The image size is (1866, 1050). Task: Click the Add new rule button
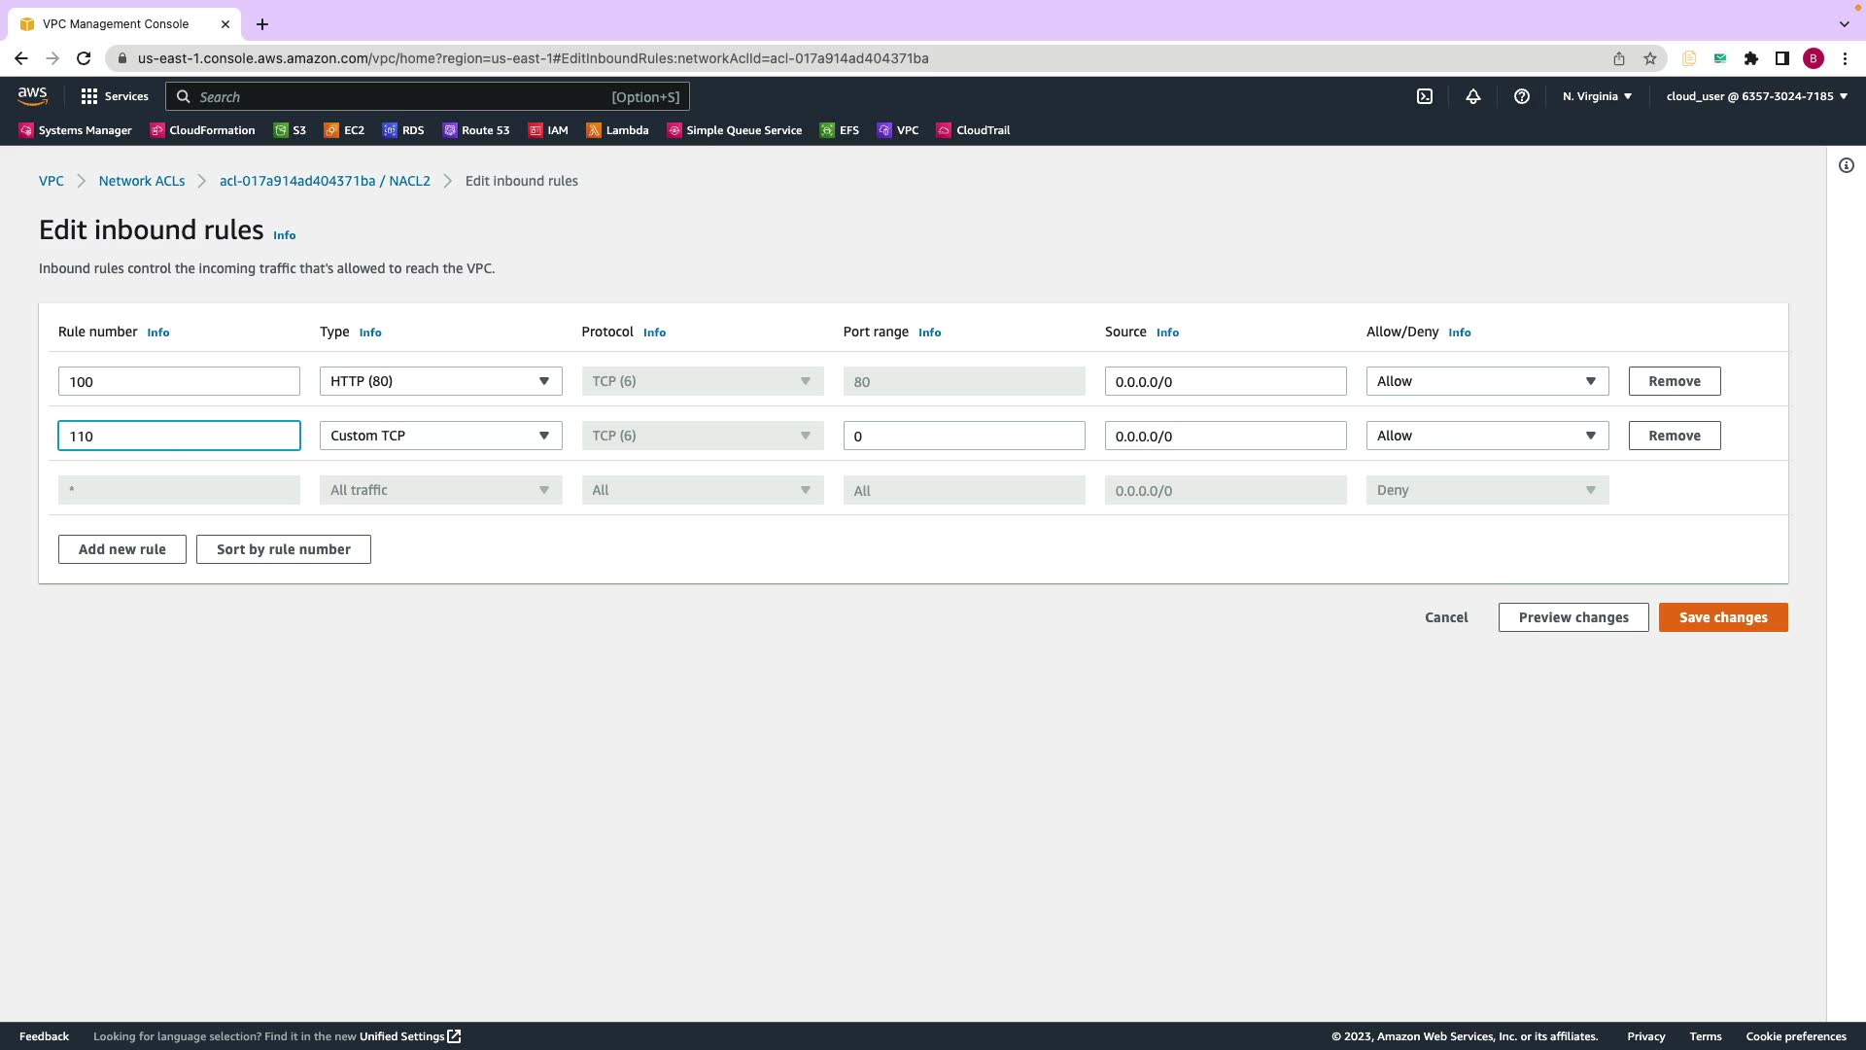(121, 549)
